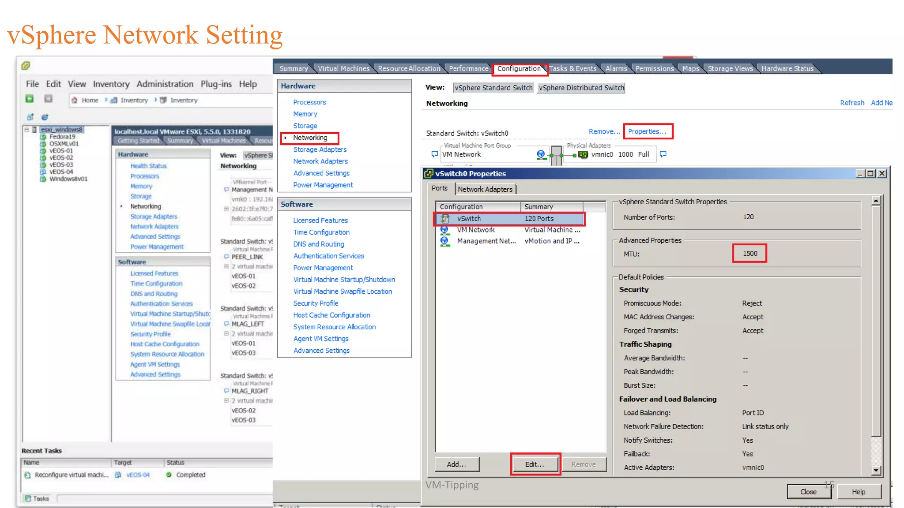Select OSXMLv01 in the inventory tree

[x=64, y=144]
